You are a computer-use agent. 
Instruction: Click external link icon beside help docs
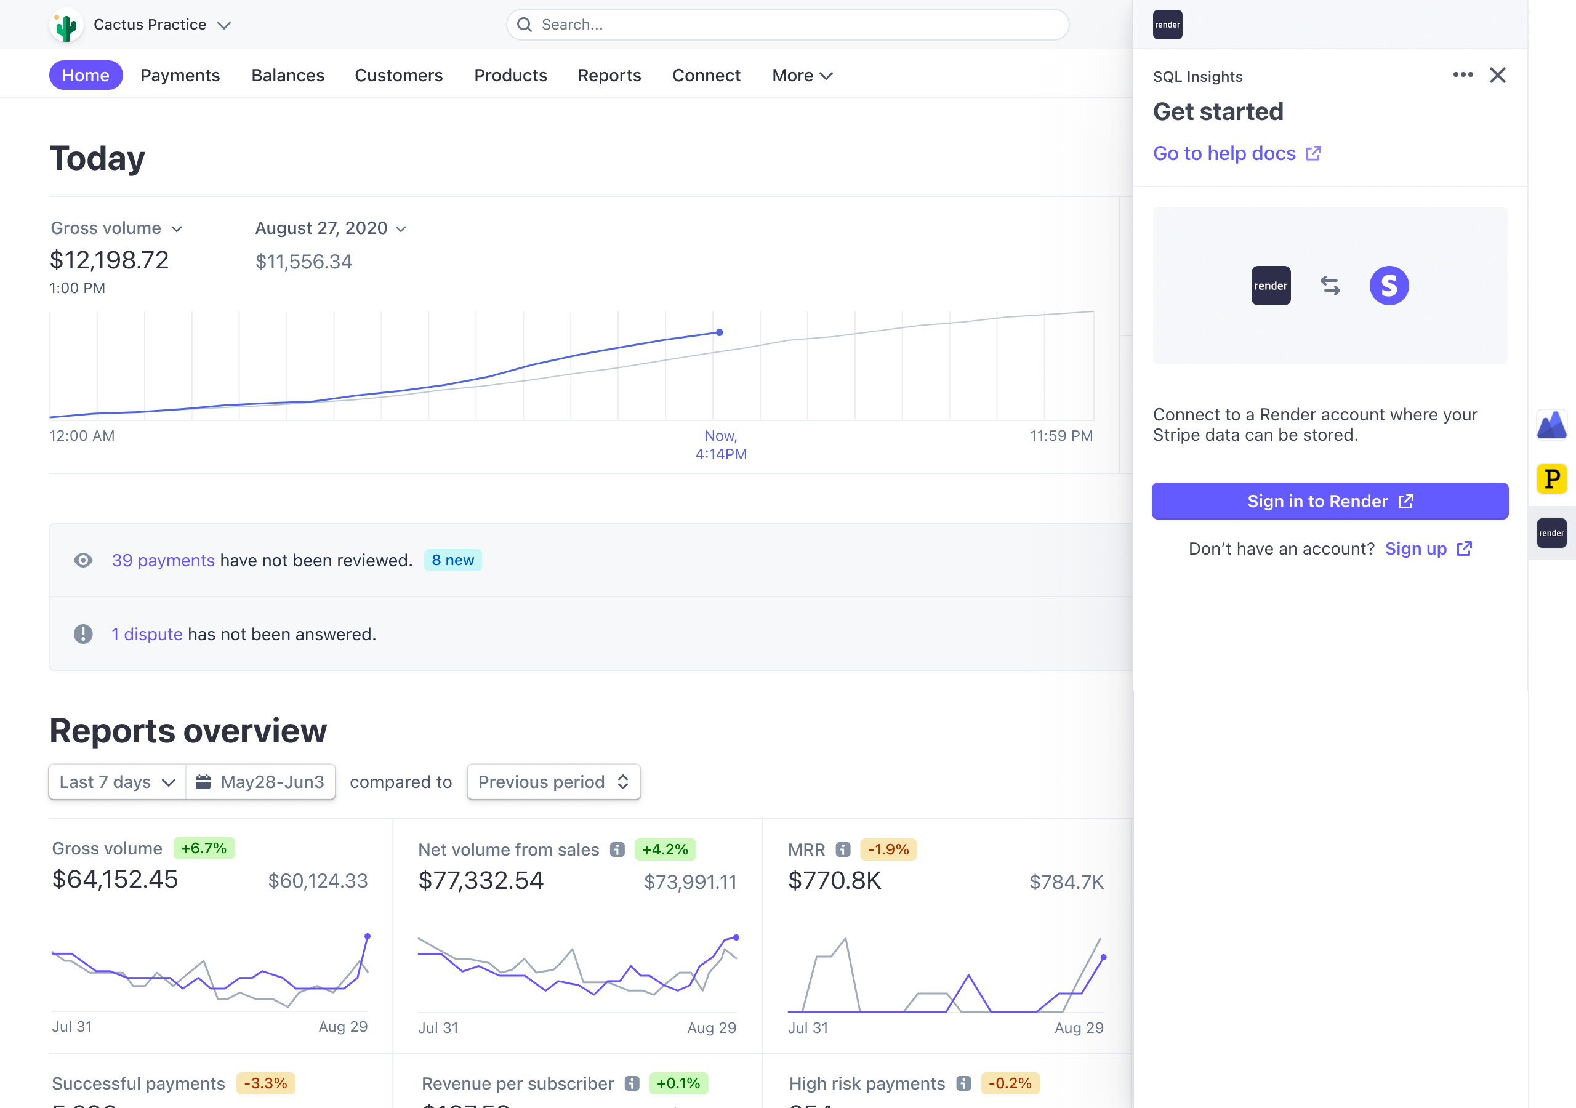[1314, 153]
